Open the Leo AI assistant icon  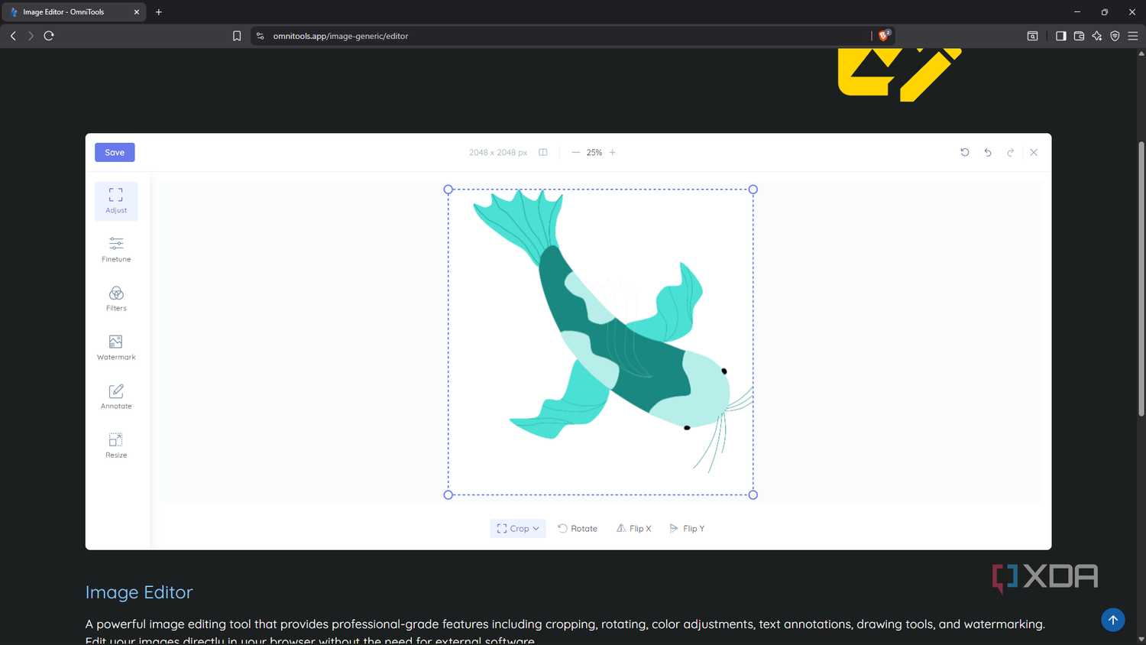click(1097, 36)
